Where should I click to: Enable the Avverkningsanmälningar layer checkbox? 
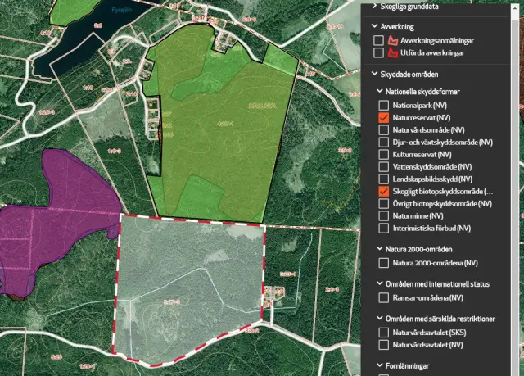(378, 40)
